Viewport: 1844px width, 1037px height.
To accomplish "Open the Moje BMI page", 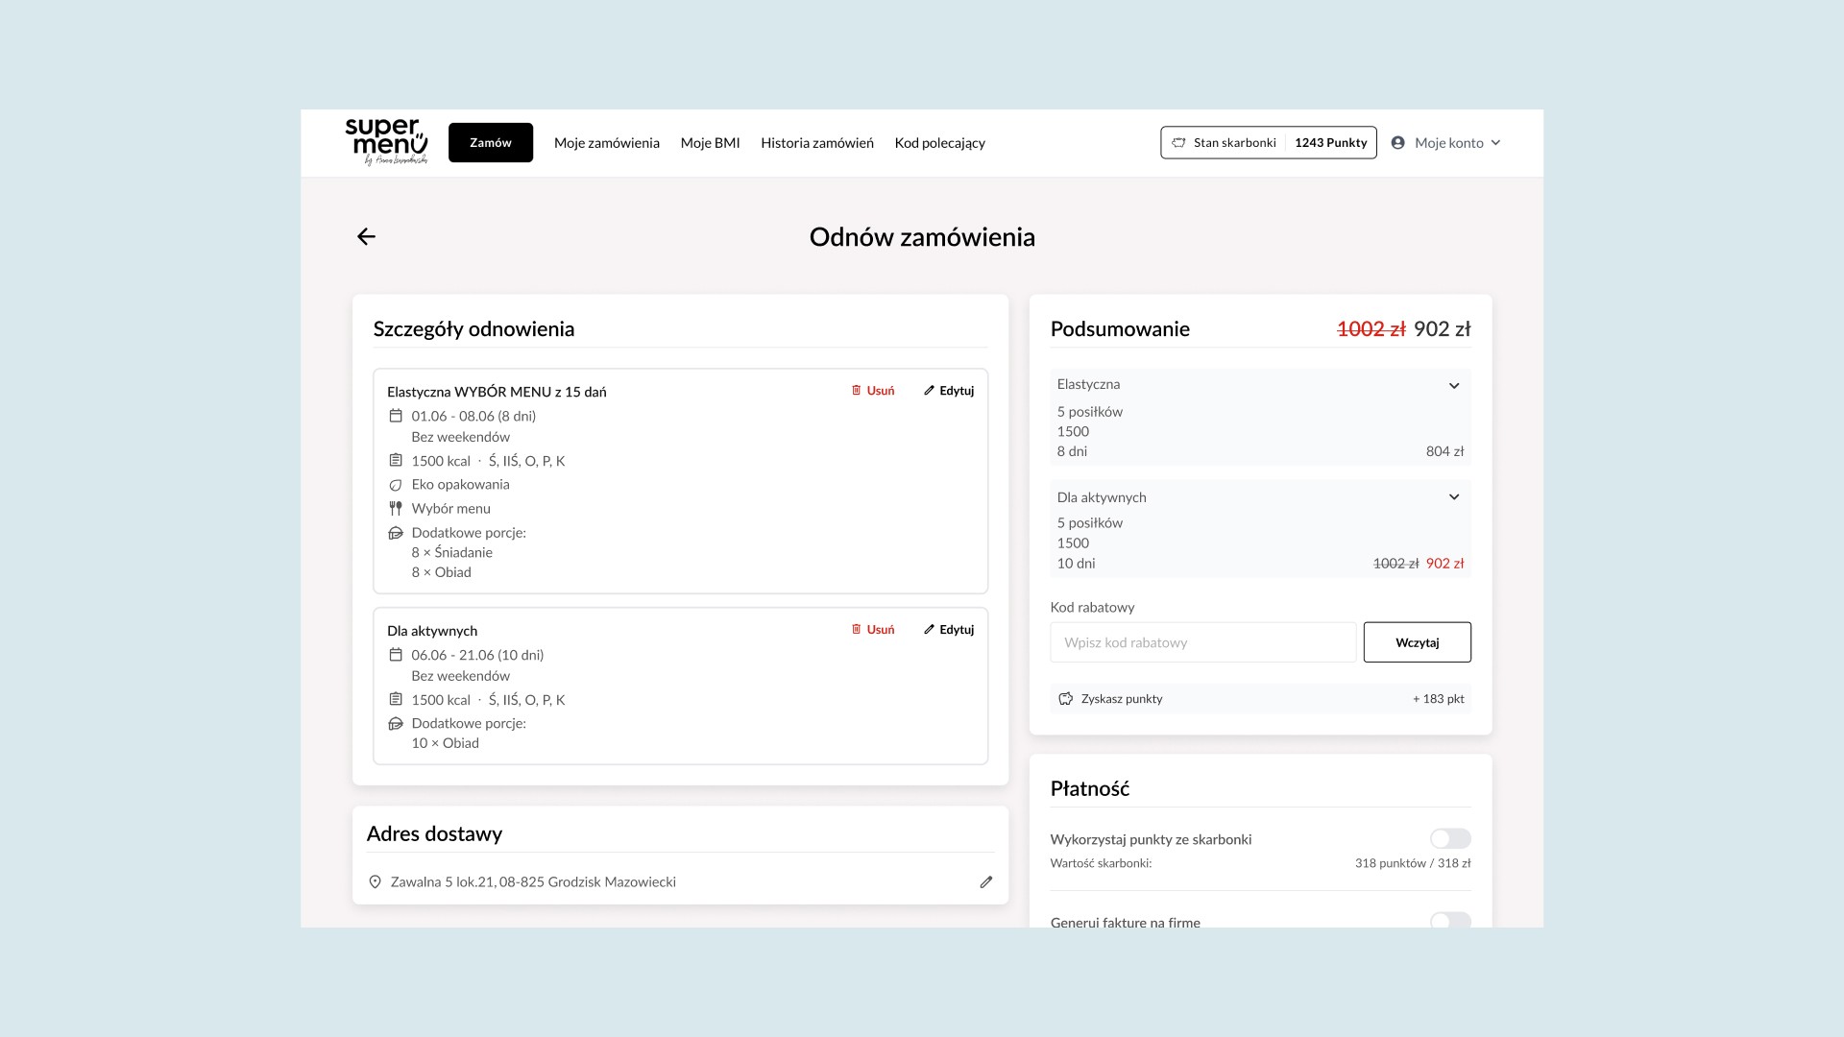I will click(x=710, y=143).
